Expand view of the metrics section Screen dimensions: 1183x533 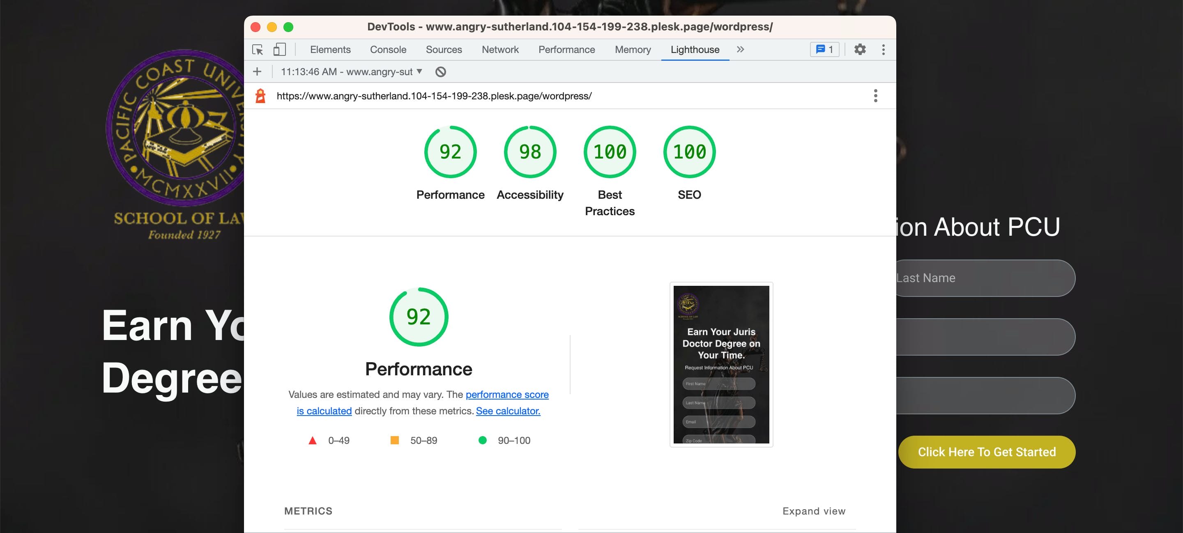click(813, 511)
